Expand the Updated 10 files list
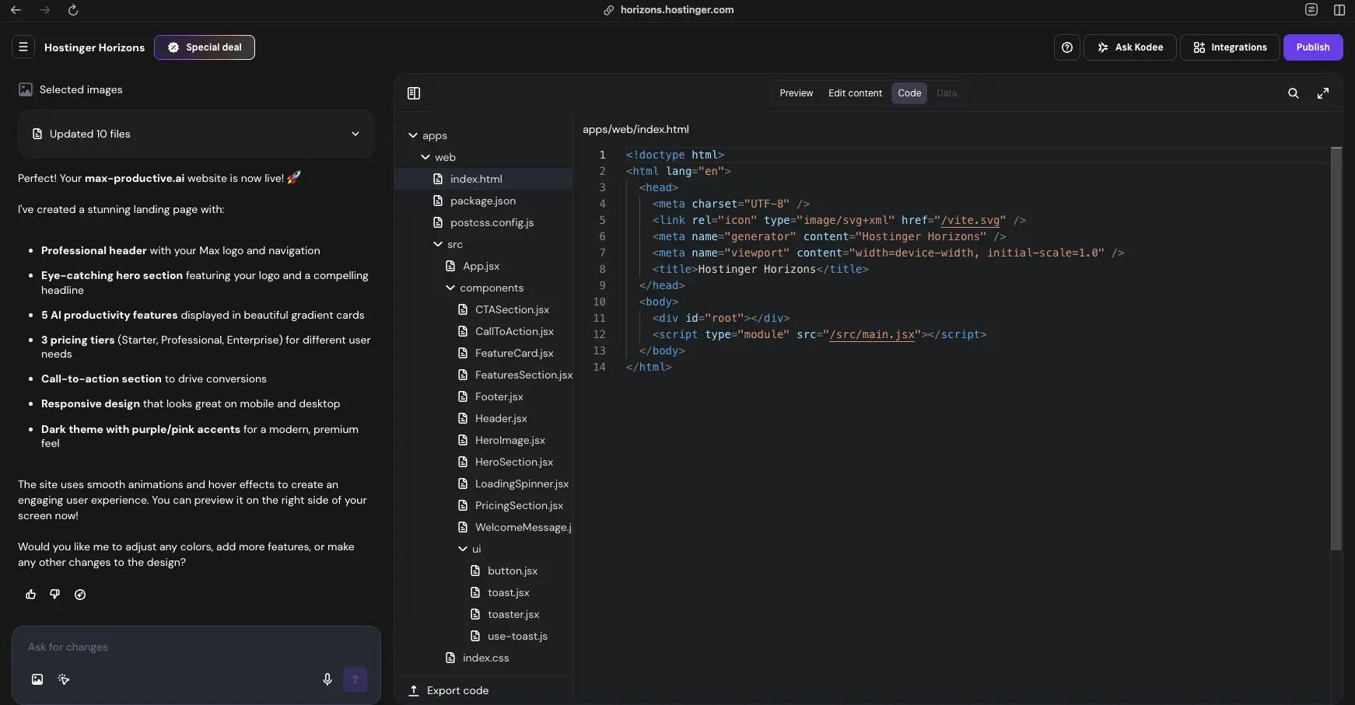 pos(355,134)
